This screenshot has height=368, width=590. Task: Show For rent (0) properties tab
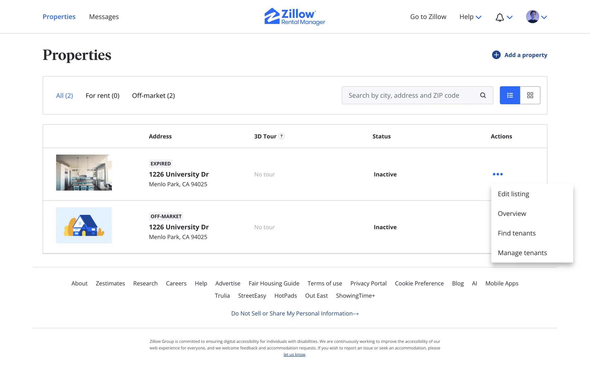102,96
